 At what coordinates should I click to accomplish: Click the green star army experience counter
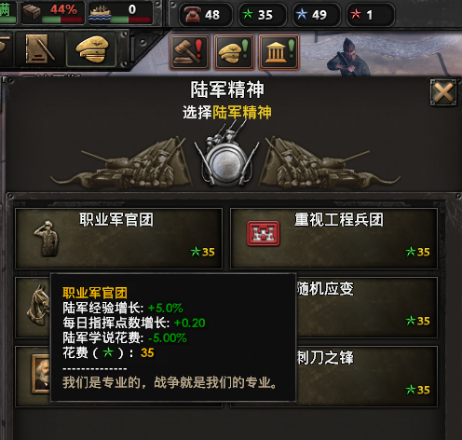[263, 15]
